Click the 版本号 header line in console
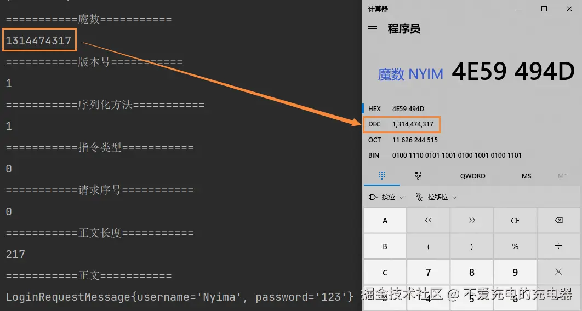Viewport: 582px width, 311px height. (94, 62)
